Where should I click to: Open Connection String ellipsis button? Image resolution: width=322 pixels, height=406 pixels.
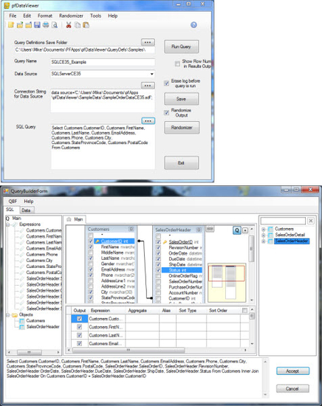(x=148, y=86)
